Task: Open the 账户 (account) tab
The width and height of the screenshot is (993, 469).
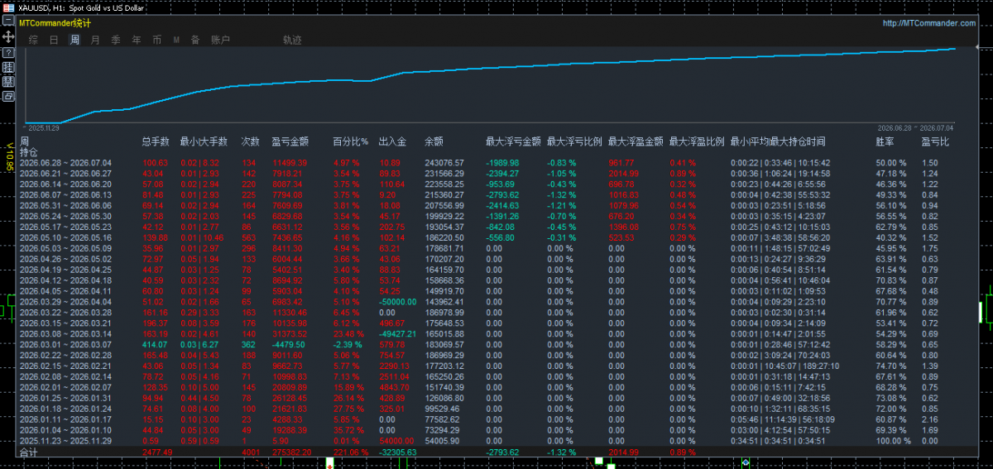Action: pyautogui.click(x=221, y=40)
